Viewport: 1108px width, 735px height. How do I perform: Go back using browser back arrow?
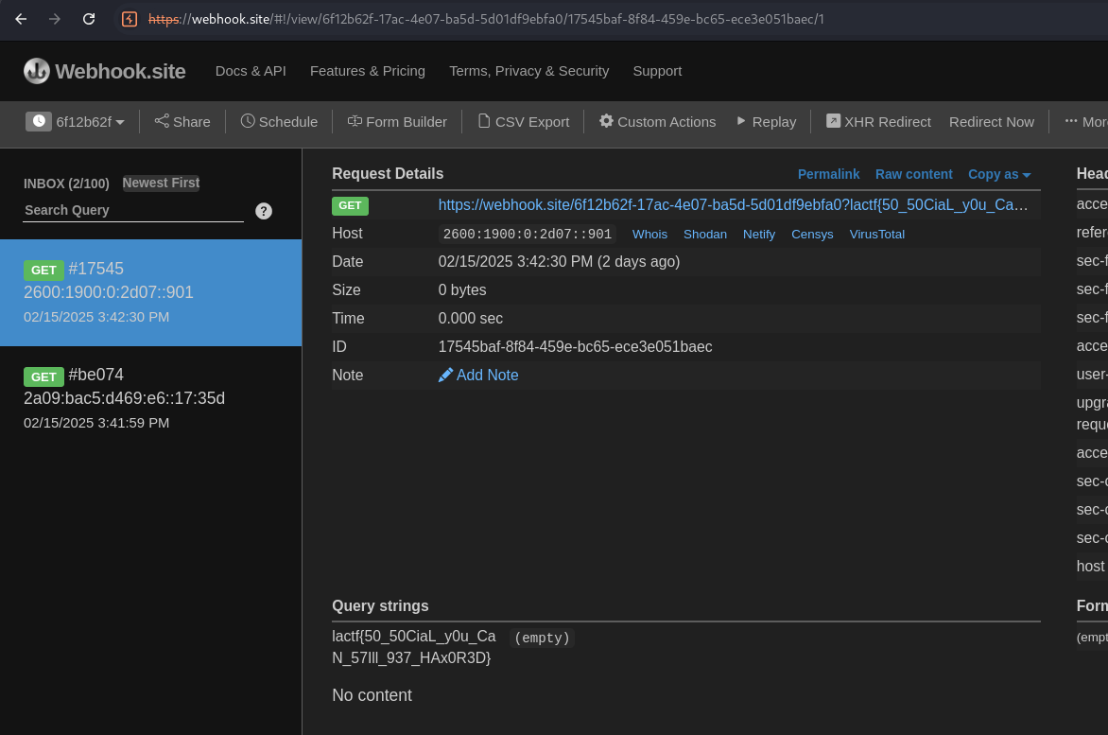pos(21,19)
